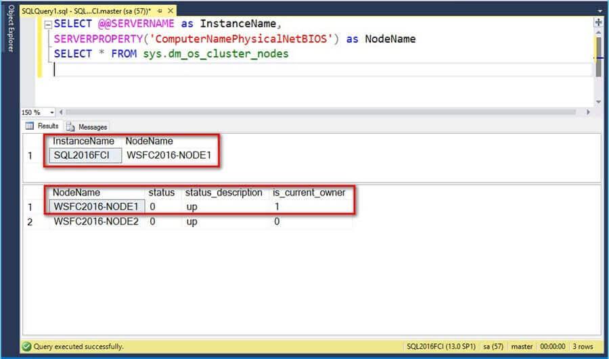Click the horizontal scrollbar right arrow
This screenshot has width=609, height=359.
click(x=588, y=112)
